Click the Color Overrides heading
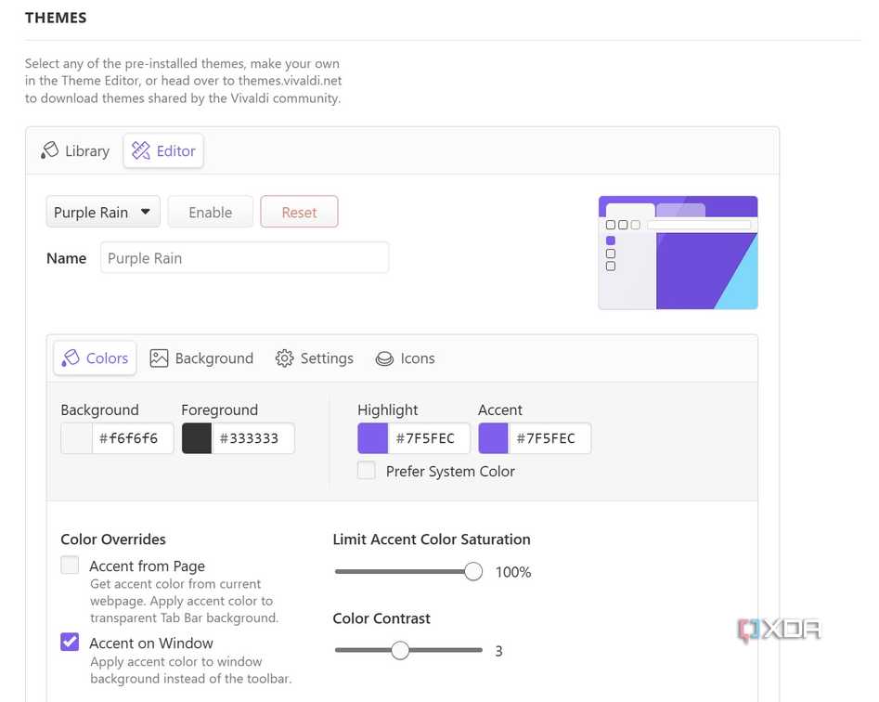 pyautogui.click(x=113, y=539)
